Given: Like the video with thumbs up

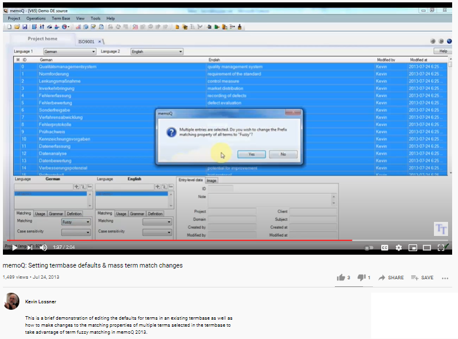Looking at the screenshot, I should coord(341,278).
